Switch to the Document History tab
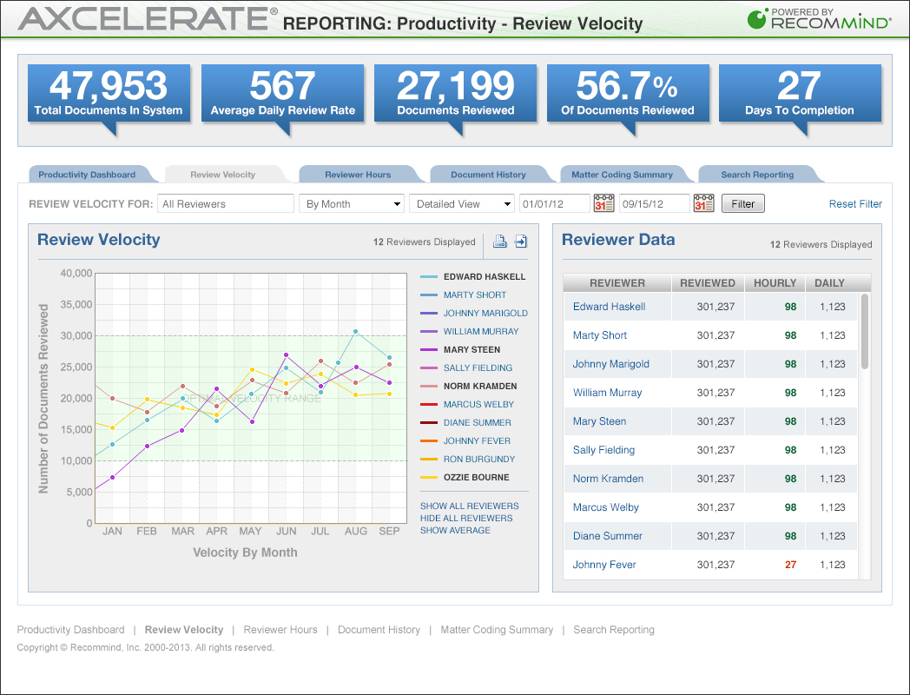The height and width of the screenshot is (695, 910). pyautogui.click(x=488, y=175)
